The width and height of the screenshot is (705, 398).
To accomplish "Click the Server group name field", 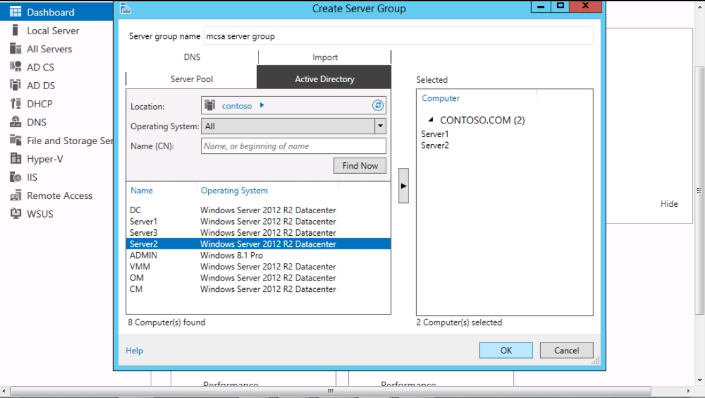I will (398, 36).
